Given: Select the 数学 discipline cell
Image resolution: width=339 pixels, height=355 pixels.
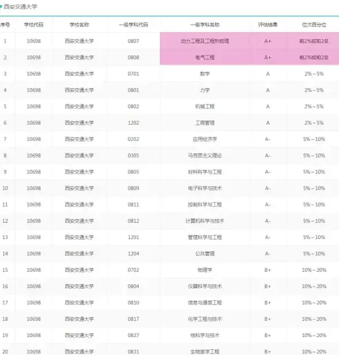Looking at the screenshot, I should [205, 73].
